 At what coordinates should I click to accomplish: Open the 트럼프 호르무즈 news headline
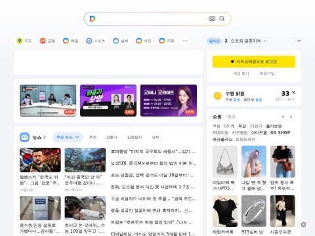[152, 222]
